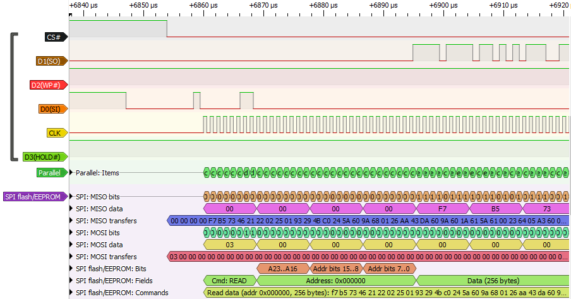Select the A23..A16 bits annotation
571x299 pixels.
click(x=283, y=269)
